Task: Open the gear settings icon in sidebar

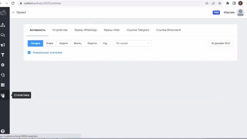Action: (x=3, y=65)
